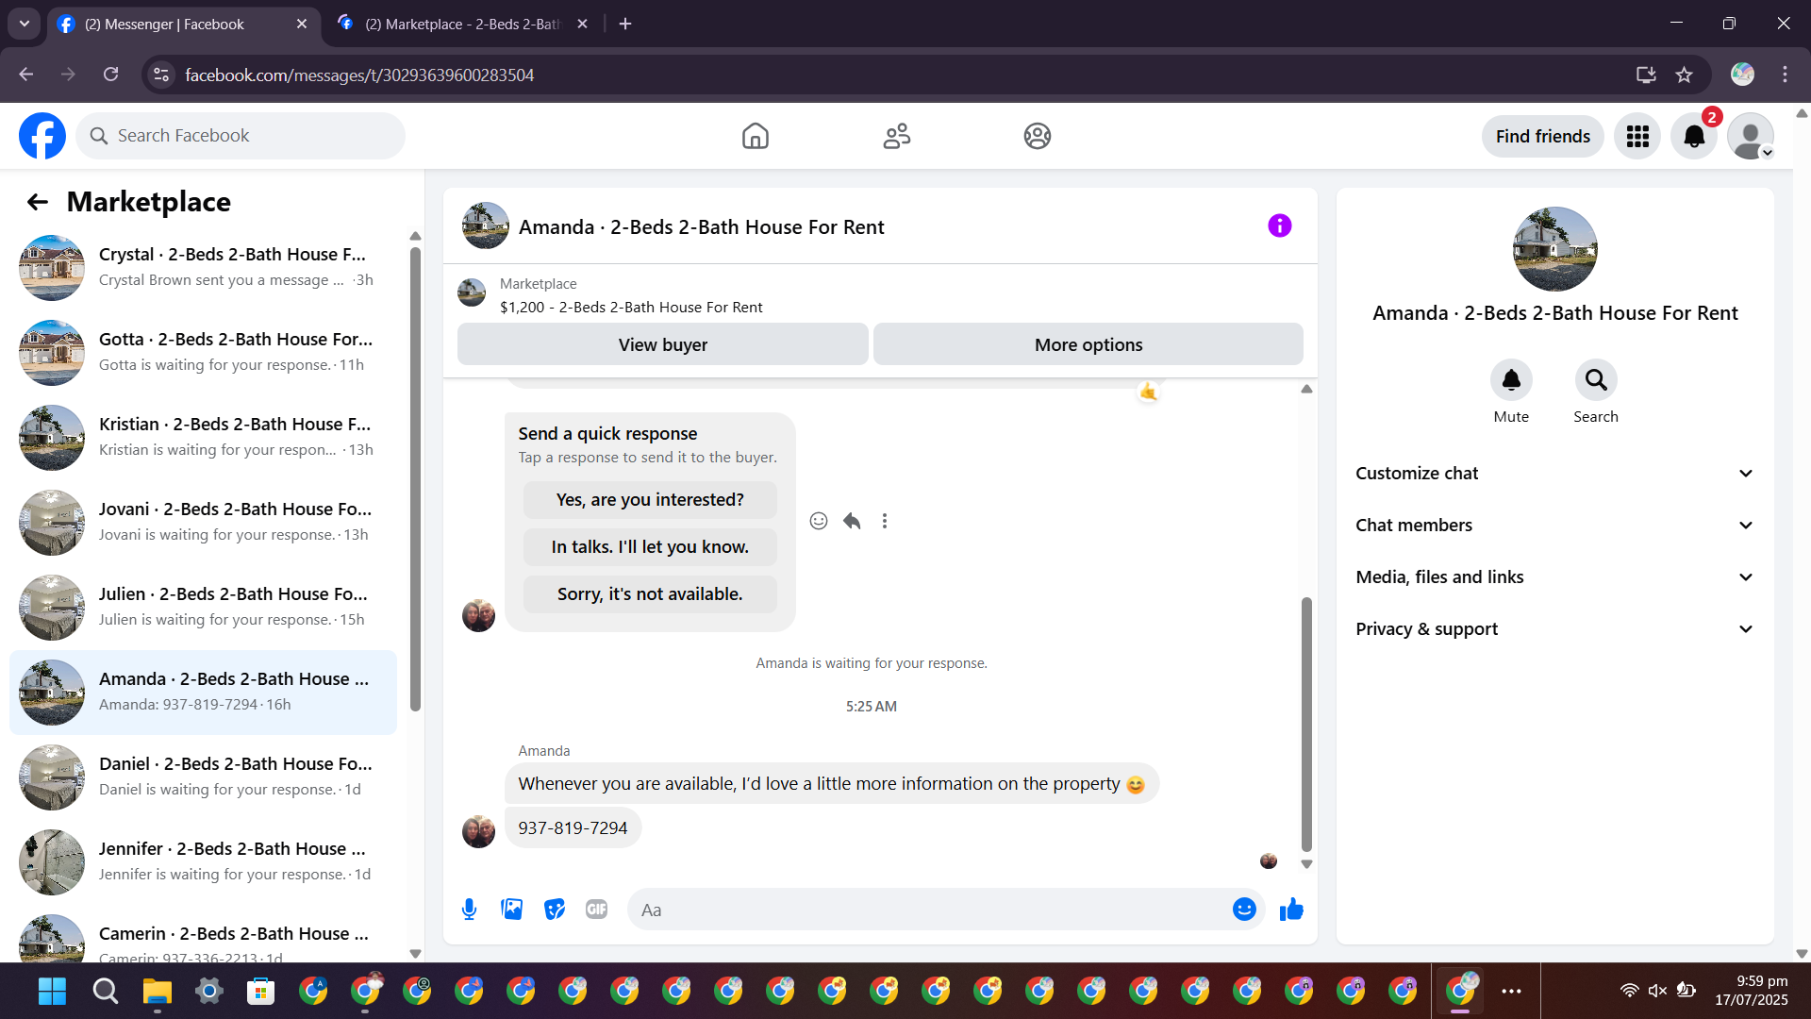This screenshot has width=1811, height=1019.
Task: Open the account profile picture menu
Action: [1751, 137]
